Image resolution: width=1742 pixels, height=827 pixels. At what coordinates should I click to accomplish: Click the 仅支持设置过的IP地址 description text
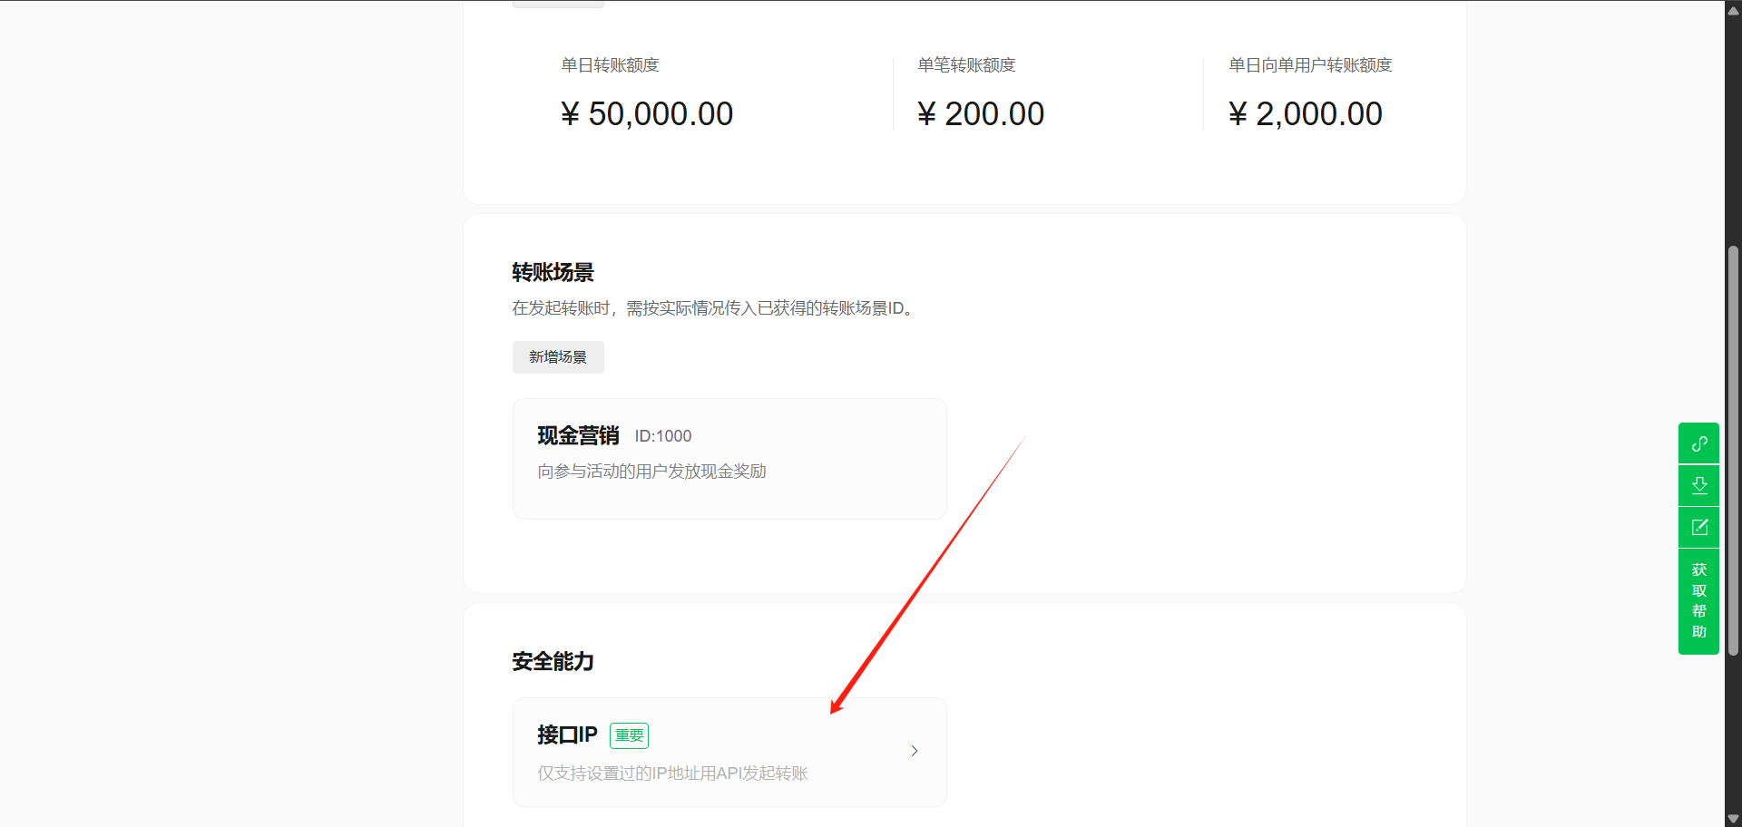tap(672, 773)
